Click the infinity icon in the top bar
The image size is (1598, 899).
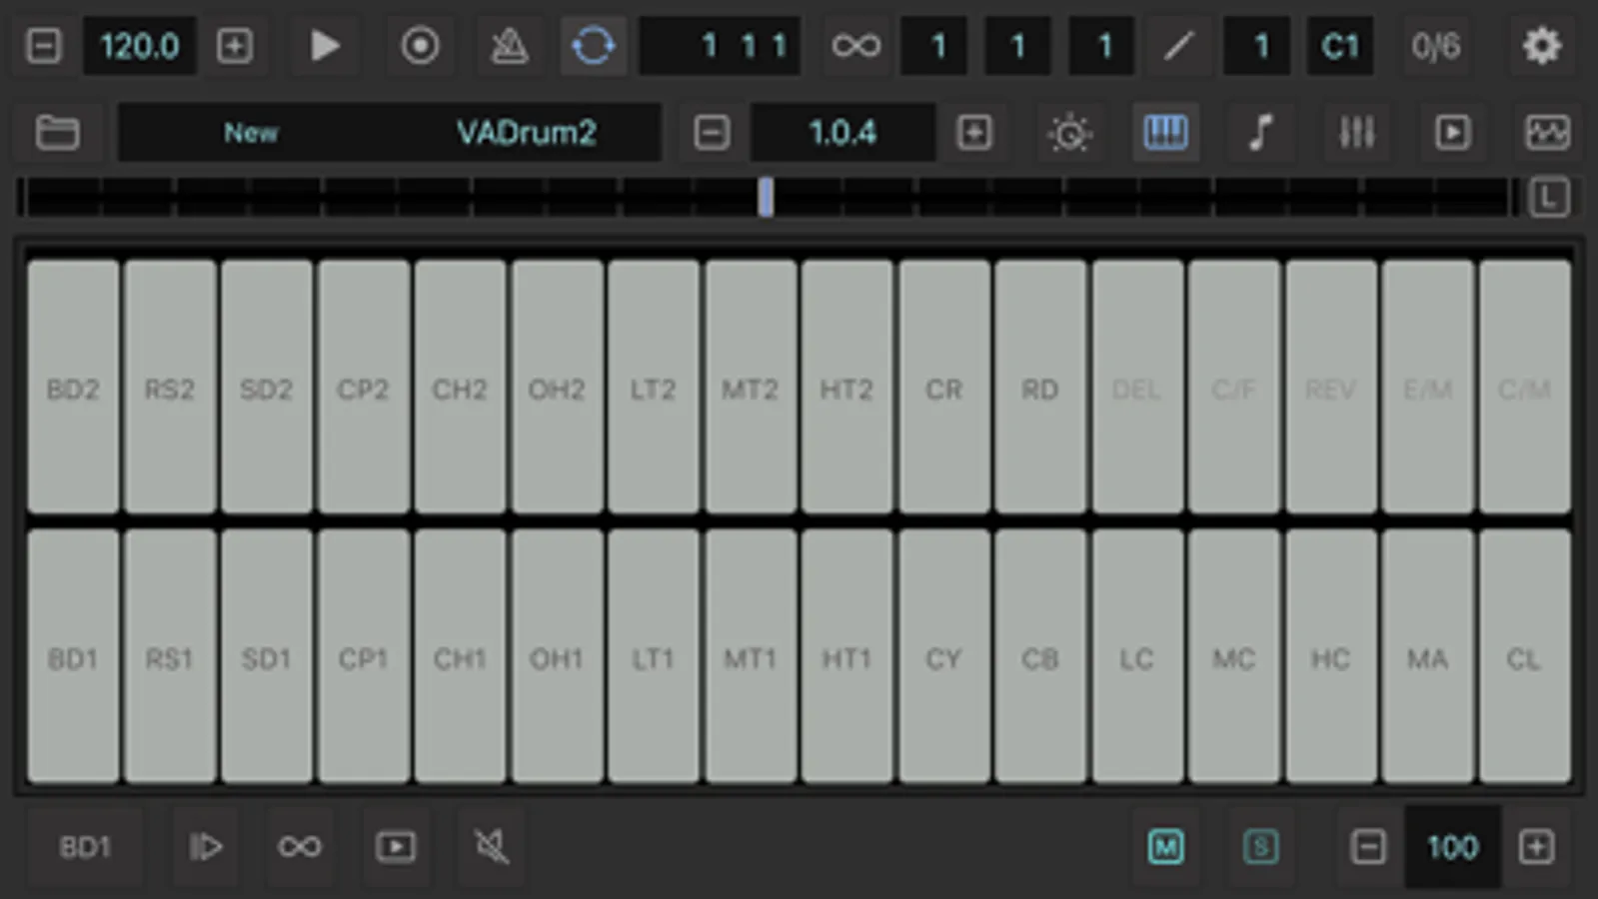[x=856, y=46]
